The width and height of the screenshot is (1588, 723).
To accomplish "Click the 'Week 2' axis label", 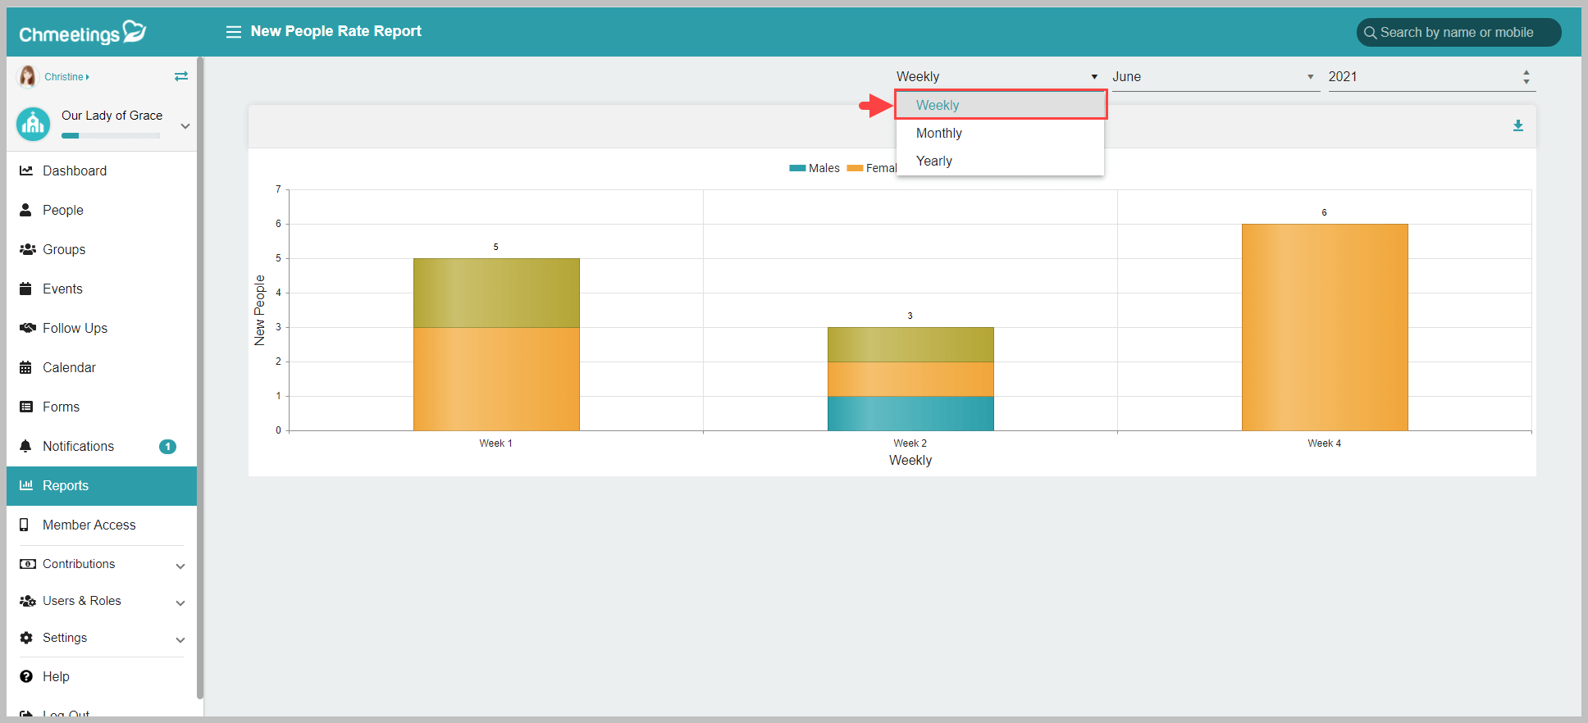I will [x=910, y=443].
